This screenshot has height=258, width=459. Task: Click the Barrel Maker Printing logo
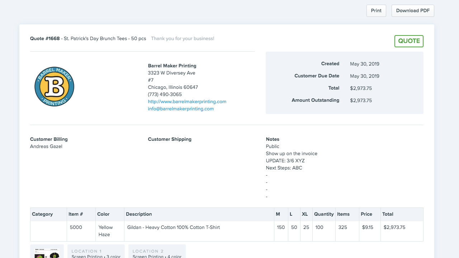click(x=54, y=86)
